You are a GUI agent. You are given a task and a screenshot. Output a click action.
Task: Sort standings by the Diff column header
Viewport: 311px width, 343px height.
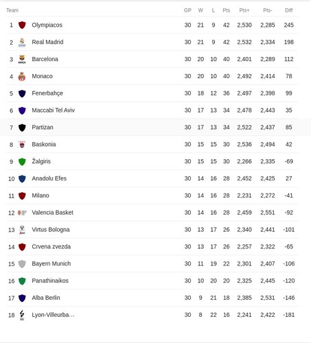(289, 10)
